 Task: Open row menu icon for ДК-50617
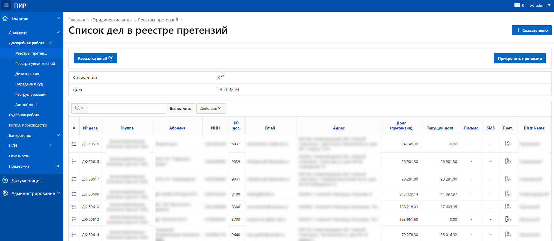coord(74,179)
